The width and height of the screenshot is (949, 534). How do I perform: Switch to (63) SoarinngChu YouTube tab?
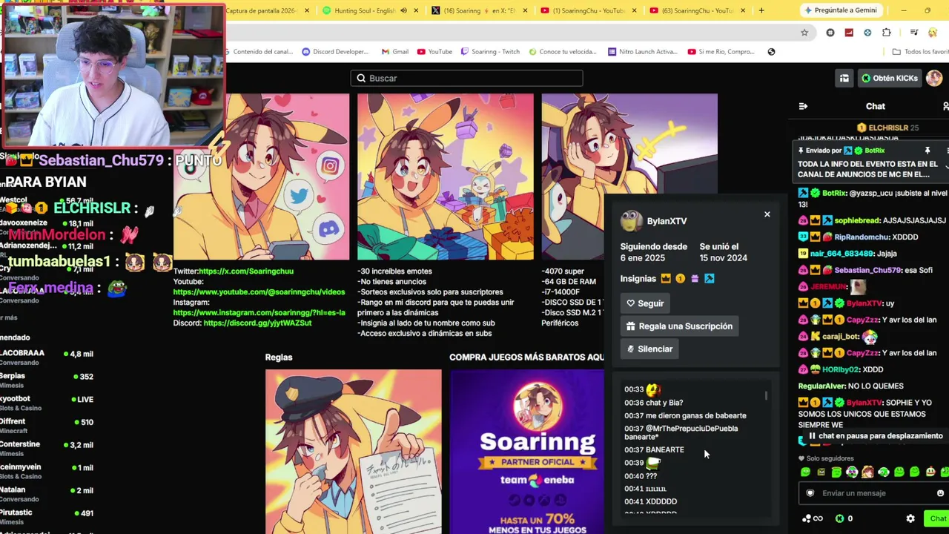pos(695,10)
